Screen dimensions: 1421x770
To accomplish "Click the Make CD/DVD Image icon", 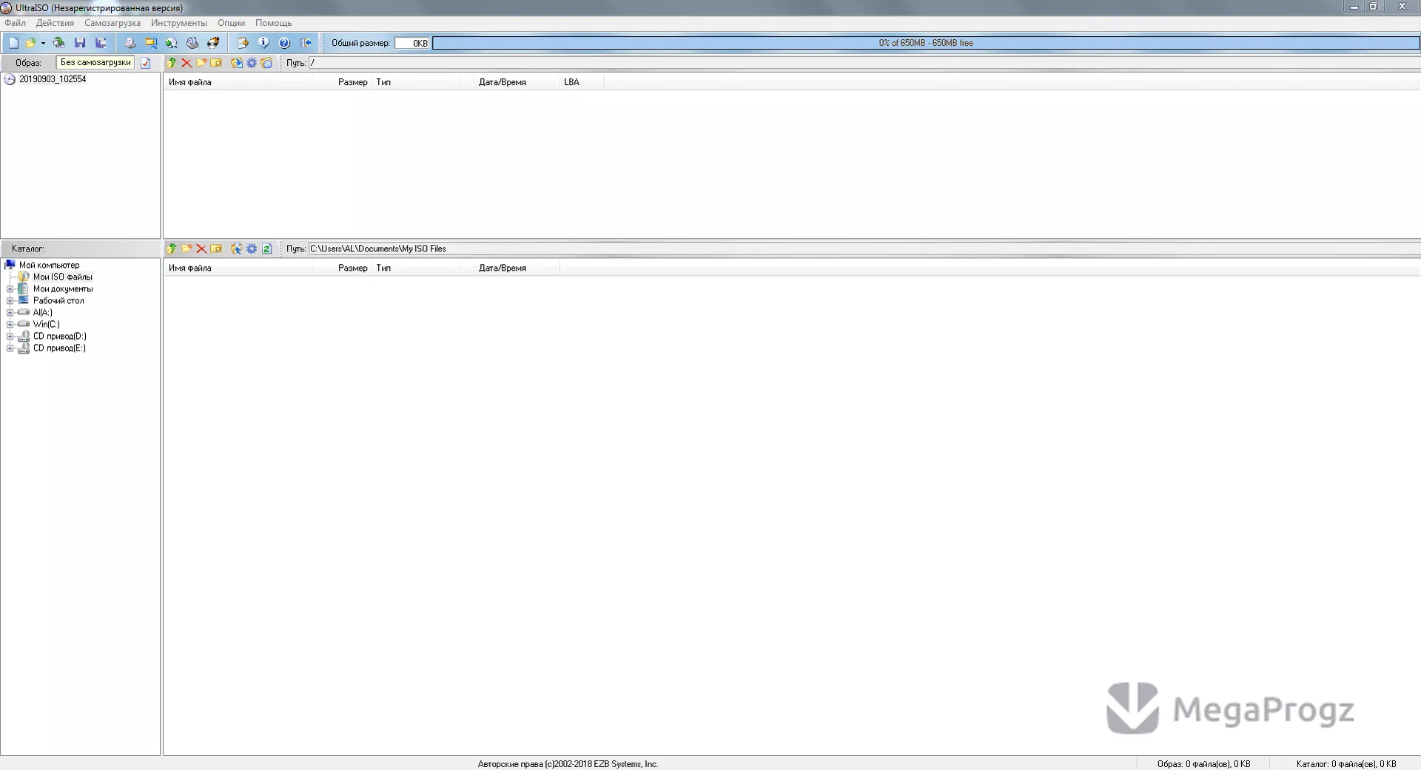I will (130, 43).
